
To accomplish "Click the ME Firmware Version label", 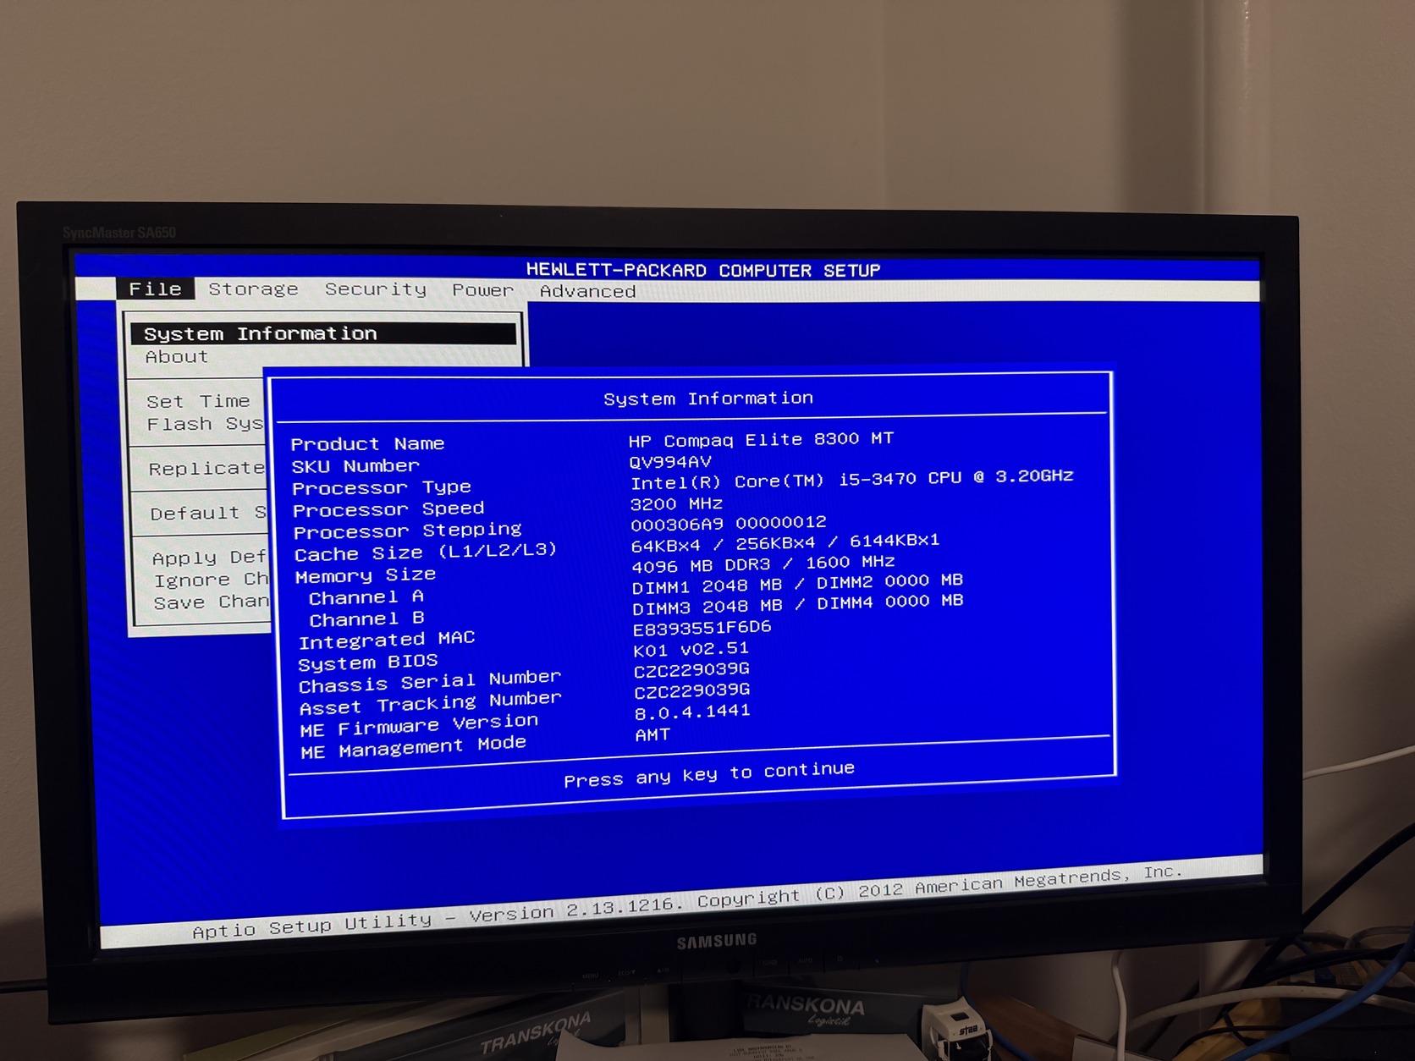I will point(420,726).
